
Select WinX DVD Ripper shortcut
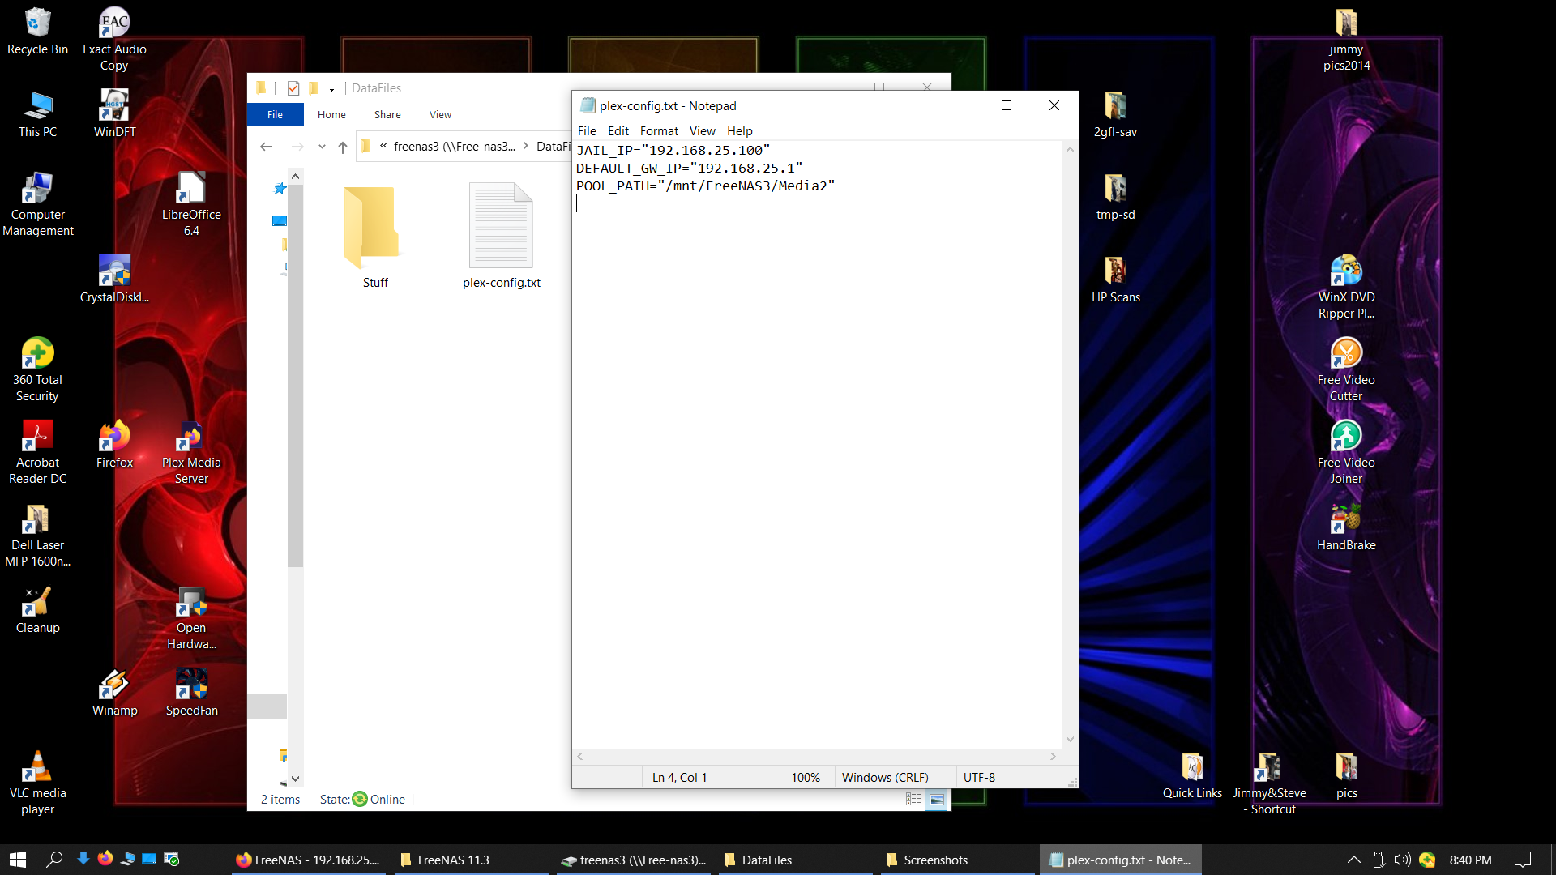click(1346, 288)
